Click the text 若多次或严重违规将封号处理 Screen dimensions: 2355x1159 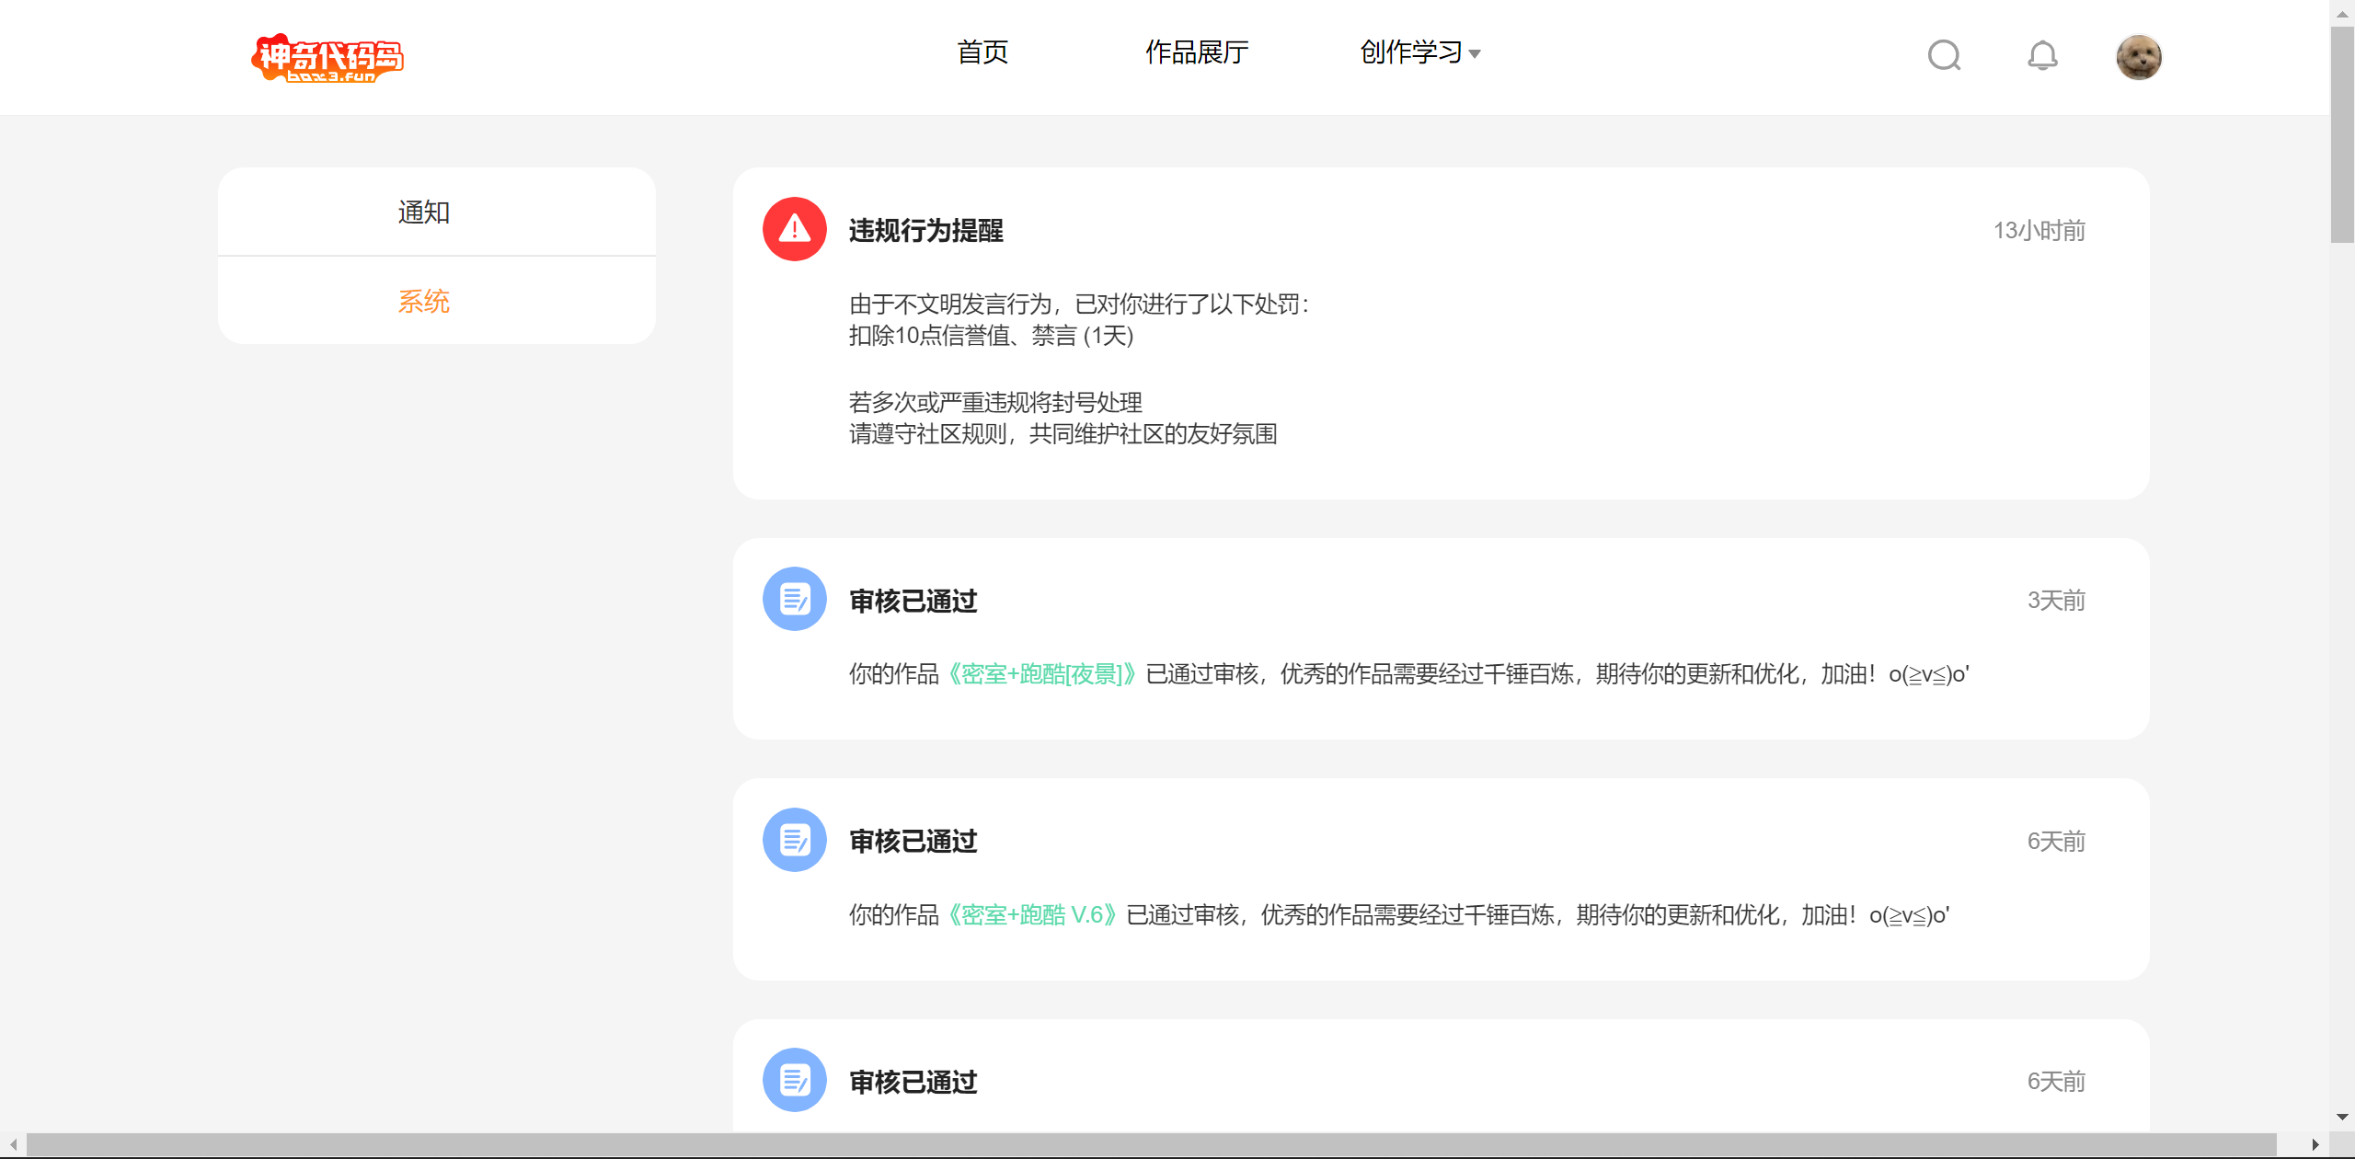click(995, 402)
